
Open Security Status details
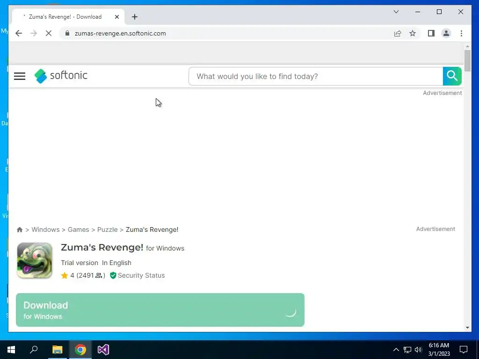pyautogui.click(x=141, y=275)
